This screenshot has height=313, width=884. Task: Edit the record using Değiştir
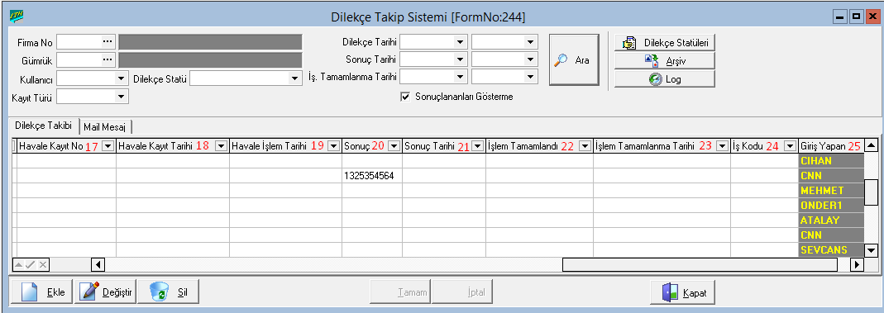(x=105, y=292)
